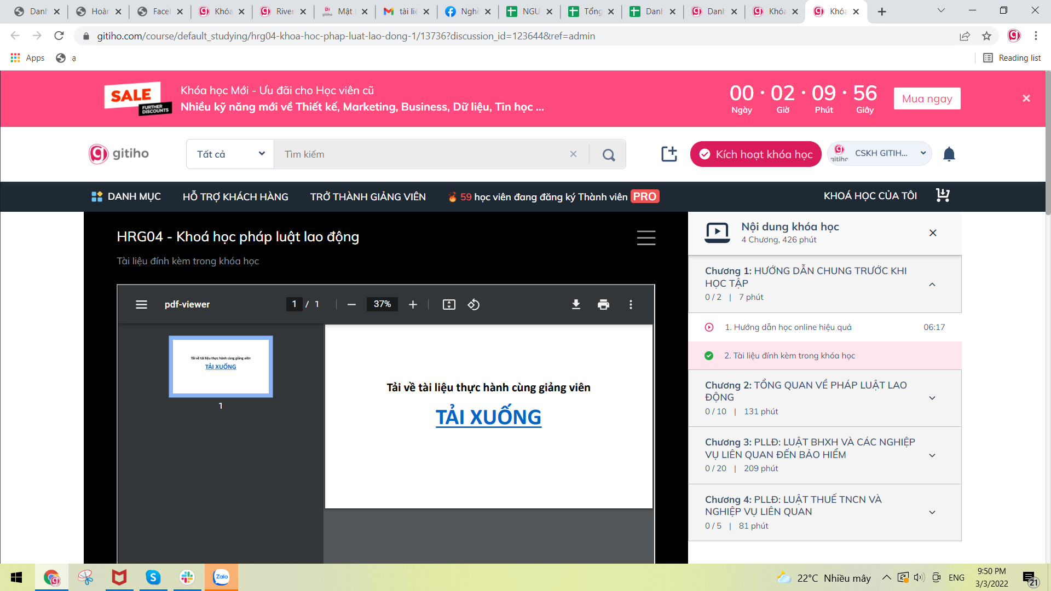Viewport: 1051px width, 591px height.
Task: Clear the search field with X icon
Action: [573, 154]
